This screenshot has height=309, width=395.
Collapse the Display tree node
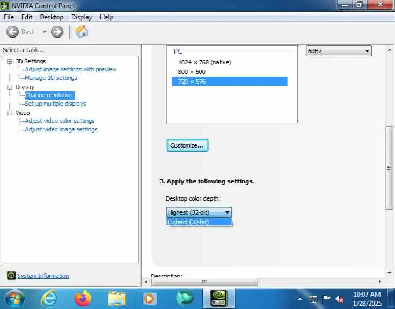pyautogui.click(x=10, y=87)
